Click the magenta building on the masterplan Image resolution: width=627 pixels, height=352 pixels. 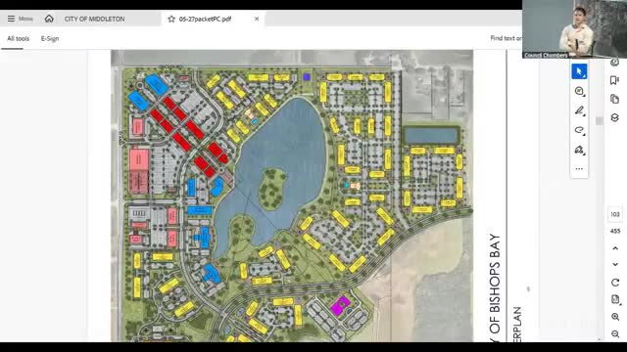[340, 306]
